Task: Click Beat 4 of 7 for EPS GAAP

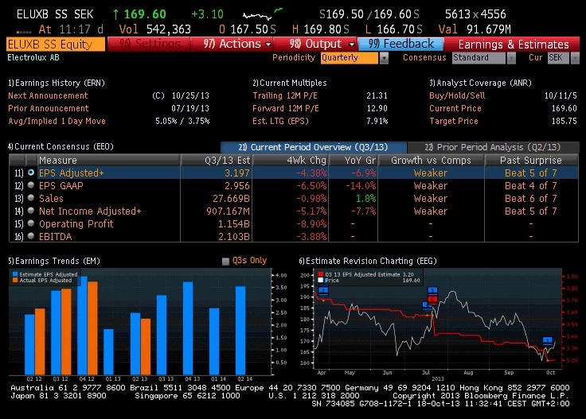Action: [x=531, y=185]
